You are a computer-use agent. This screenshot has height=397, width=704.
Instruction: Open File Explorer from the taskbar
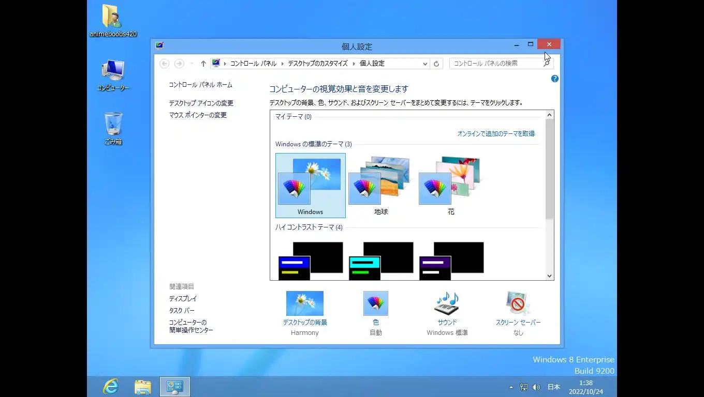[x=143, y=387]
